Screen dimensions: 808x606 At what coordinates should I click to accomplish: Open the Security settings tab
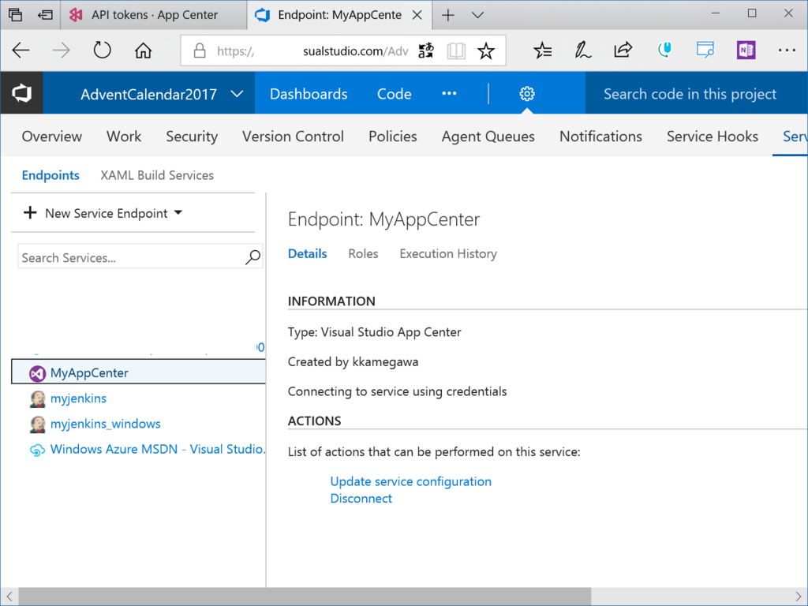[x=192, y=137]
